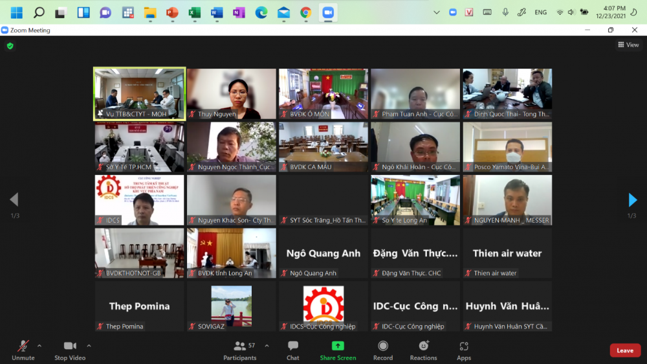647x364 pixels.
Task: Expand audio options arrow next to Unmute
Action: pyautogui.click(x=39, y=346)
